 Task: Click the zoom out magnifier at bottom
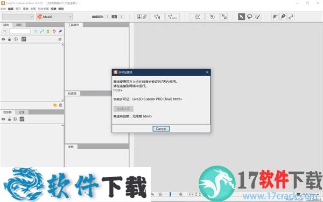(x=160, y=194)
